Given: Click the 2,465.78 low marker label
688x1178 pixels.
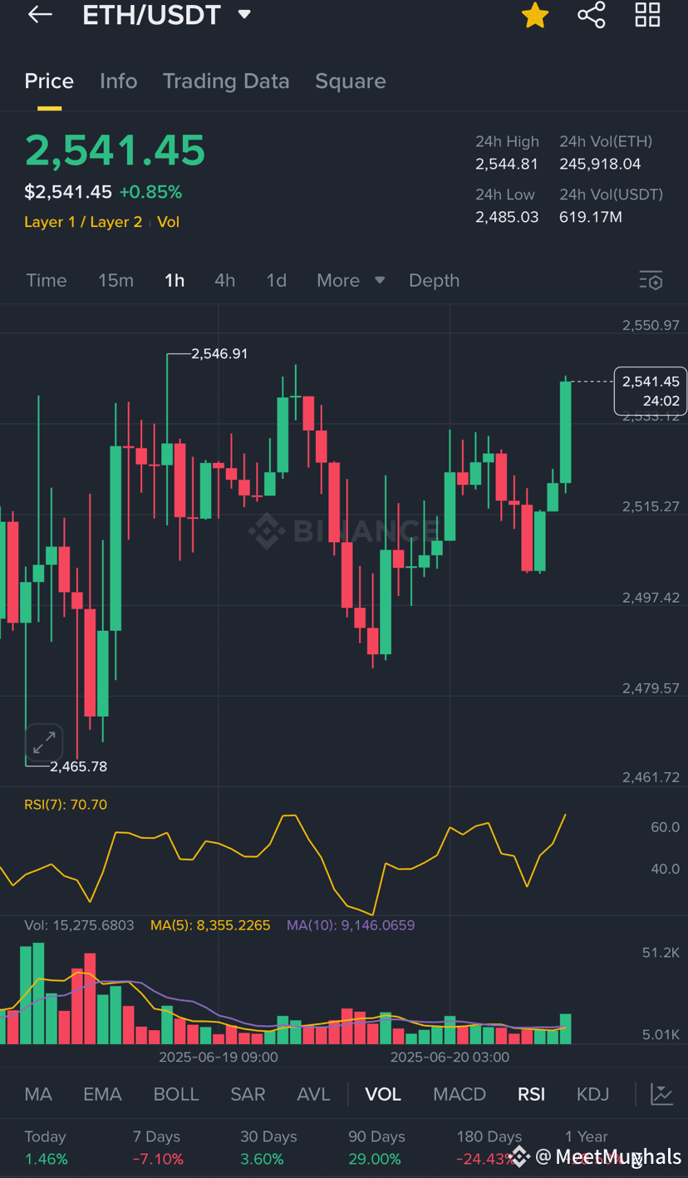Looking at the screenshot, I should pos(78,766).
